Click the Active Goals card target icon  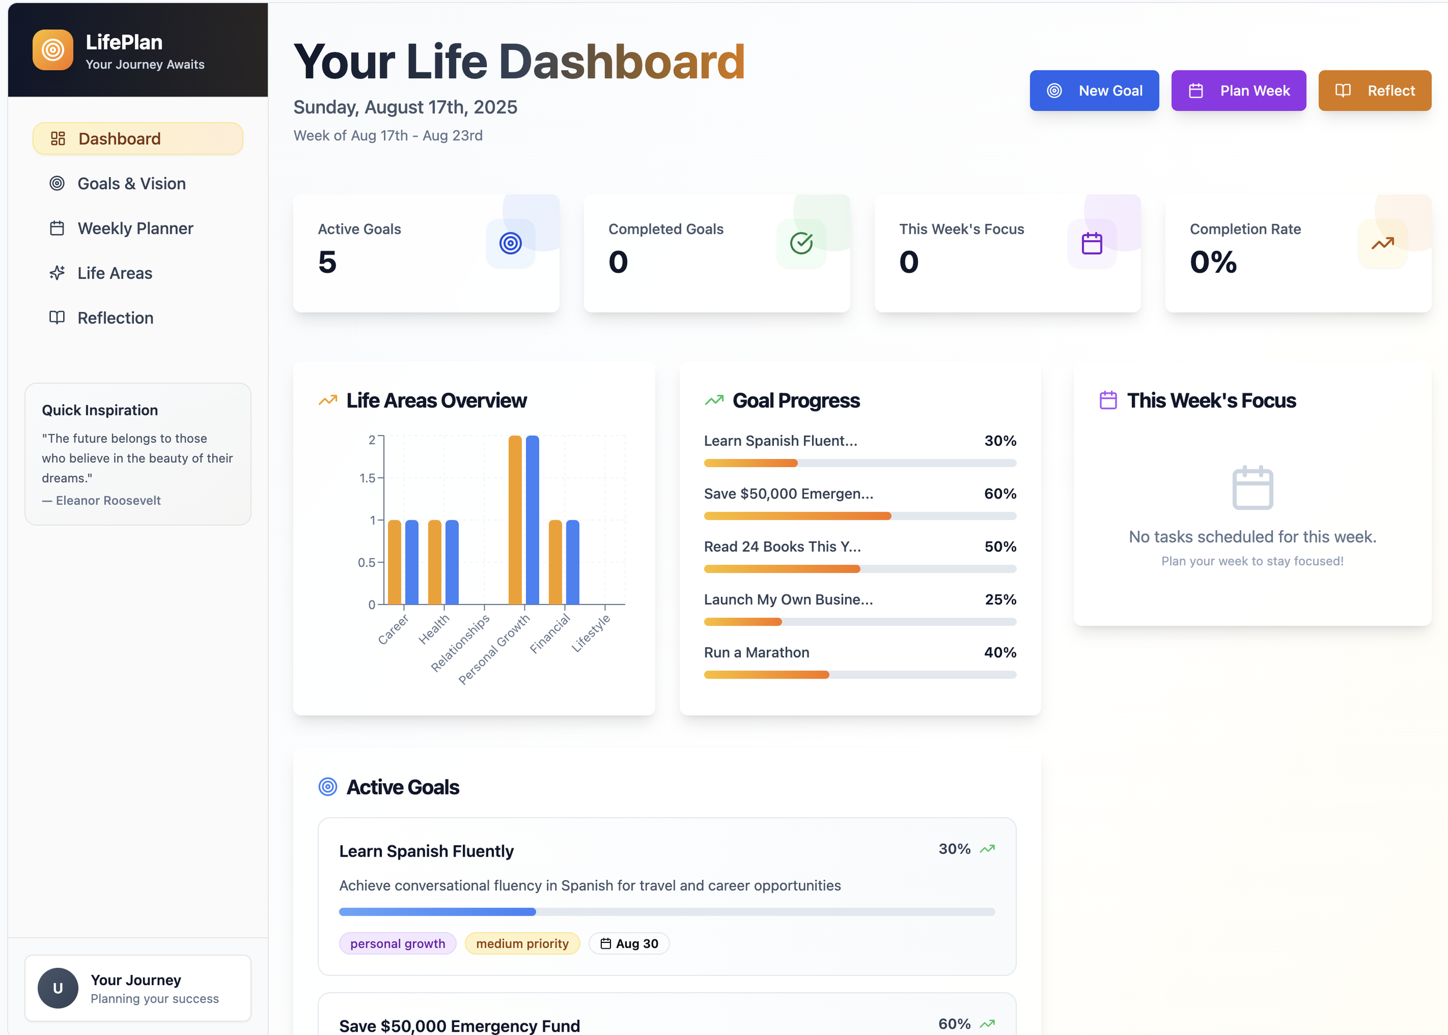[510, 244]
